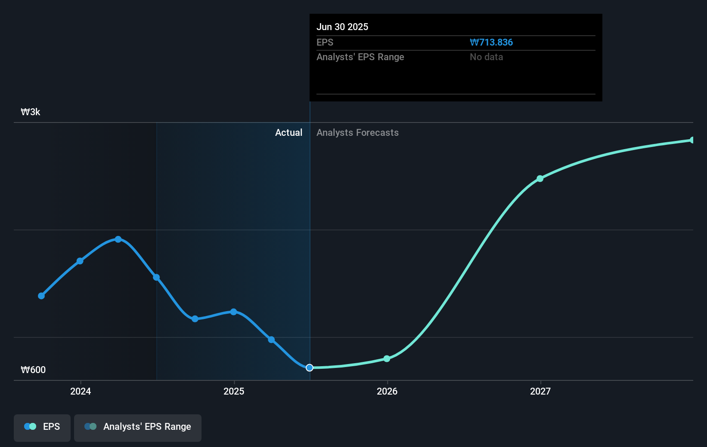Click the arrow marker at line's right end
Viewport: 707px width, 447px height.
click(x=692, y=139)
